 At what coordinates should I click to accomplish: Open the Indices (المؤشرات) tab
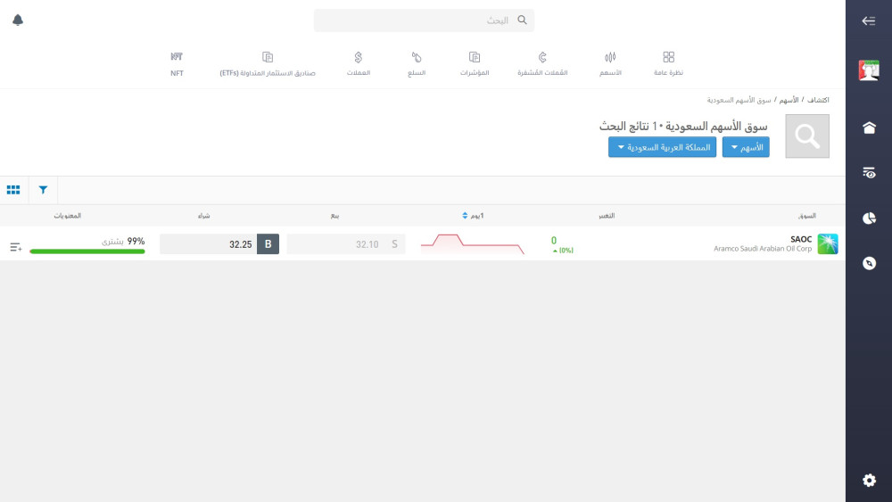475,64
